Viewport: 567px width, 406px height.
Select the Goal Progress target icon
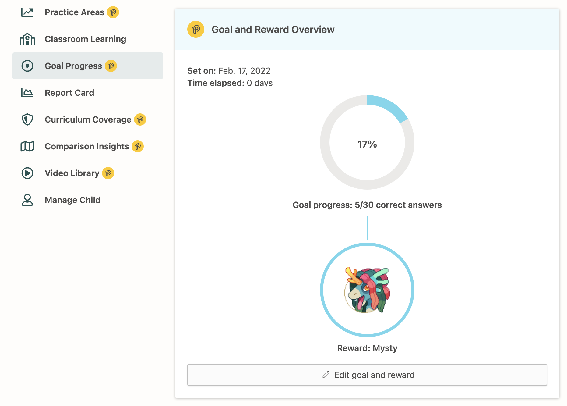click(27, 66)
